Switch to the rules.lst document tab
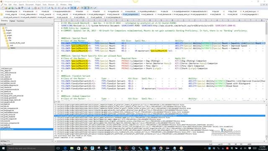Screen dimensions: 268x151 coord(165,11)
